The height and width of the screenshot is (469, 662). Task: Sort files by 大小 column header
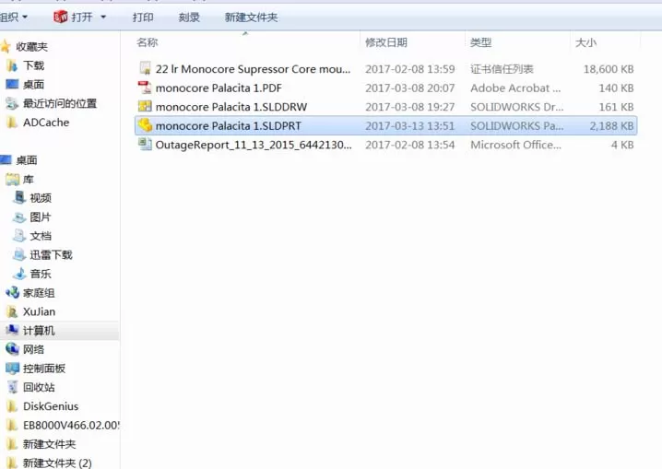(x=585, y=42)
